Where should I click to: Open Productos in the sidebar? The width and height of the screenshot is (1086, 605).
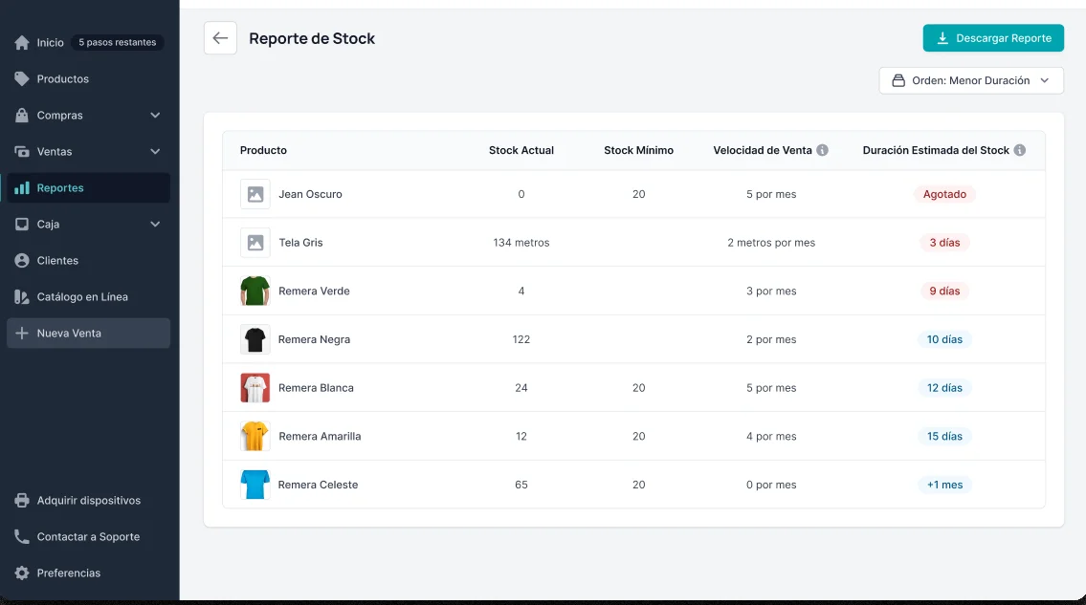89,79
